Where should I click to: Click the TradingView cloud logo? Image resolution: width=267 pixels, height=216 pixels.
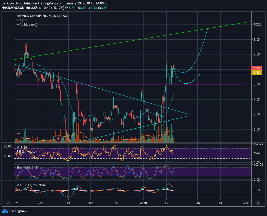point(5,211)
